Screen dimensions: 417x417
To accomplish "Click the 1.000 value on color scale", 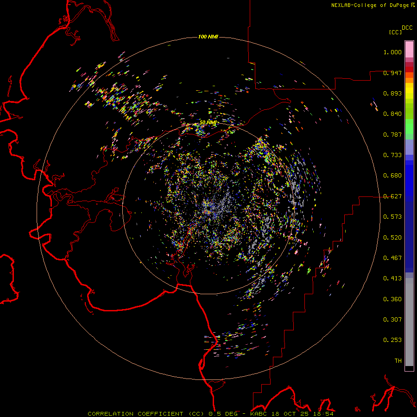I will point(392,52).
